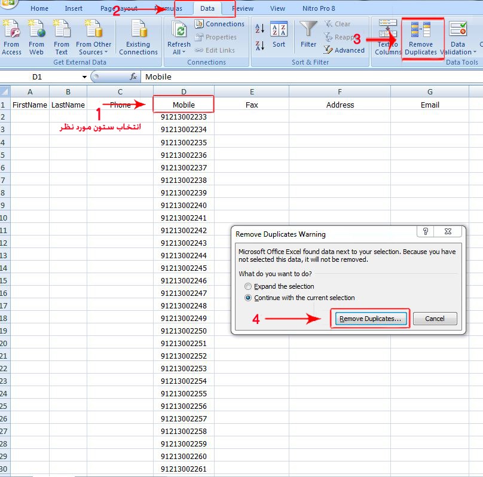Select column G header

[430, 92]
